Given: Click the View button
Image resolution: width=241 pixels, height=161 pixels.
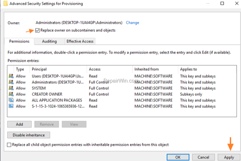Looking at the screenshot, I should tap(74, 124).
